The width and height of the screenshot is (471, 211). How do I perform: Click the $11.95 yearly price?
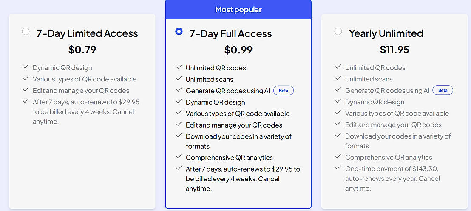(394, 50)
